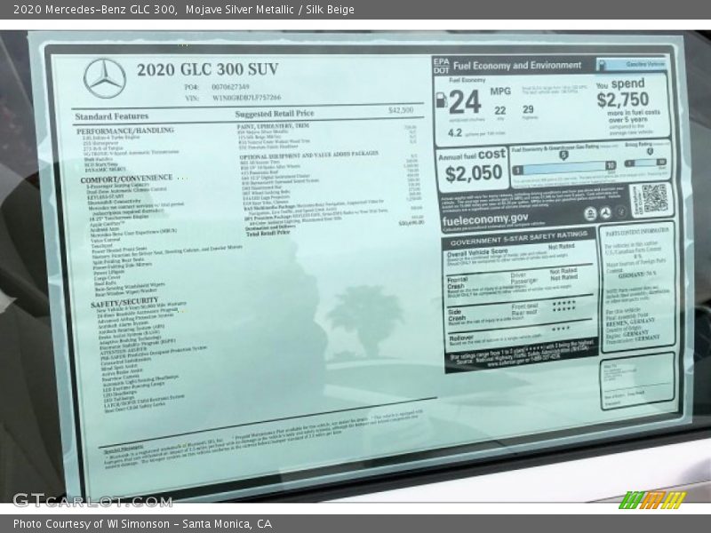Click the Parts Content Information heading
The image size is (711, 533).
coord(637,231)
